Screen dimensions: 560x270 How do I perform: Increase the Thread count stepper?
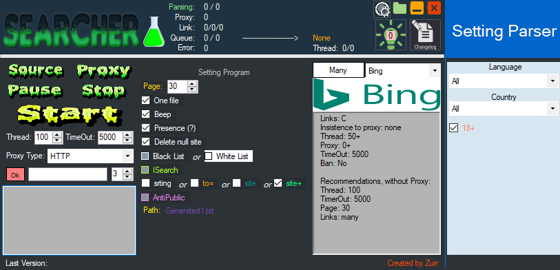[x=58, y=134]
